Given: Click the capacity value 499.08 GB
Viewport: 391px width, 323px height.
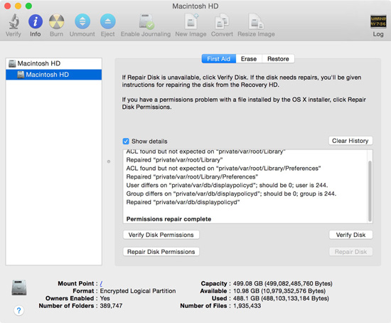Looking at the screenshot, I should [282, 284].
